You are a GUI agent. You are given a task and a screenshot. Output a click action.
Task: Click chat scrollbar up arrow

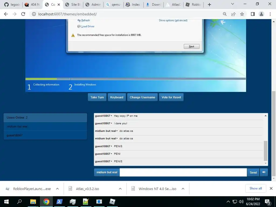point(265,116)
